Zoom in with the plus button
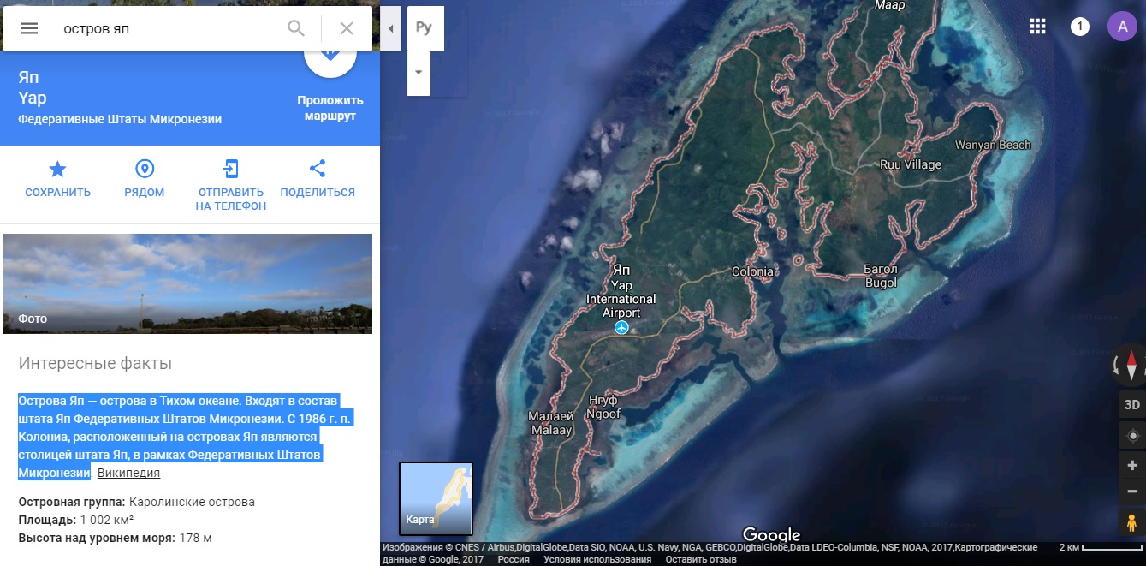The image size is (1146, 566). pos(1132,466)
